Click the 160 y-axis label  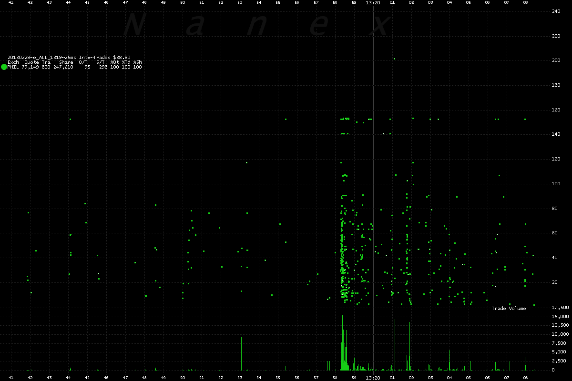[556, 110]
